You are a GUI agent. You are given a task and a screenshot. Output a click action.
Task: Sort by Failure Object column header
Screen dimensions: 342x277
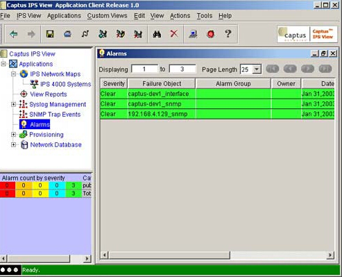pyautogui.click(x=162, y=83)
